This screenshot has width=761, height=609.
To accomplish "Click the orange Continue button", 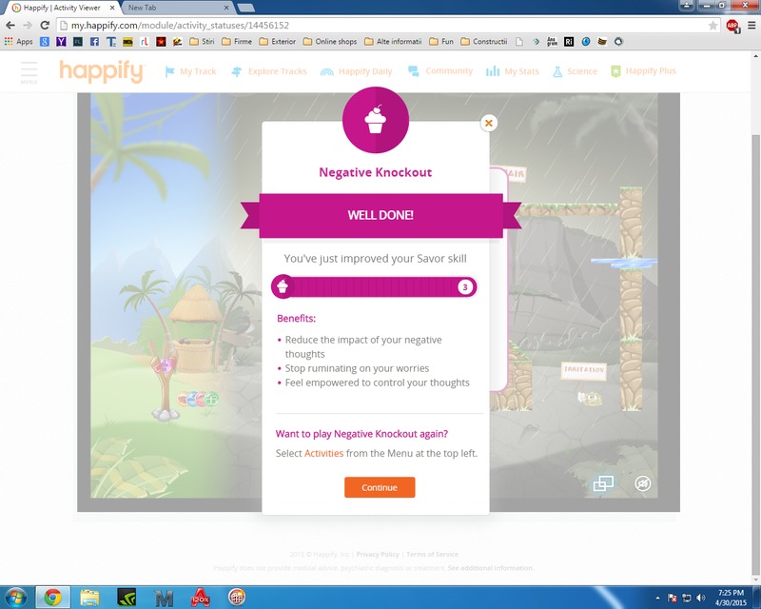I will [380, 487].
